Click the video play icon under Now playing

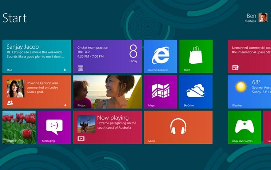(x=81, y=138)
